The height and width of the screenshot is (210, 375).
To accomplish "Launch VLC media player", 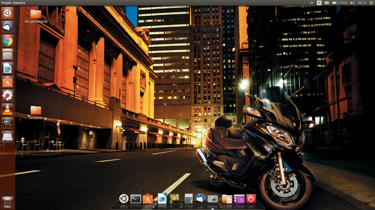I will tap(7, 109).
